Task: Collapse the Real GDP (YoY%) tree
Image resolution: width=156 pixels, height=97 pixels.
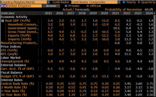Action: (x=3, y=21)
